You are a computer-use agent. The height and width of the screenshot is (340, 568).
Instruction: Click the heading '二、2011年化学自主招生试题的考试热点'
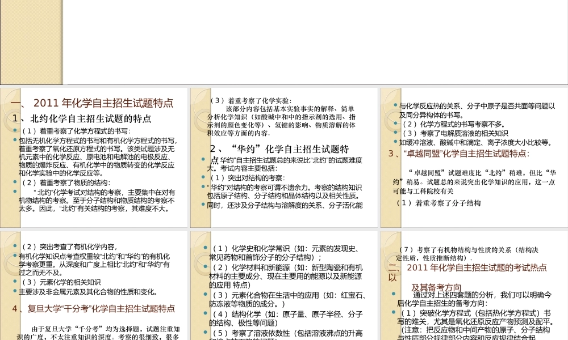tap(467, 273)
